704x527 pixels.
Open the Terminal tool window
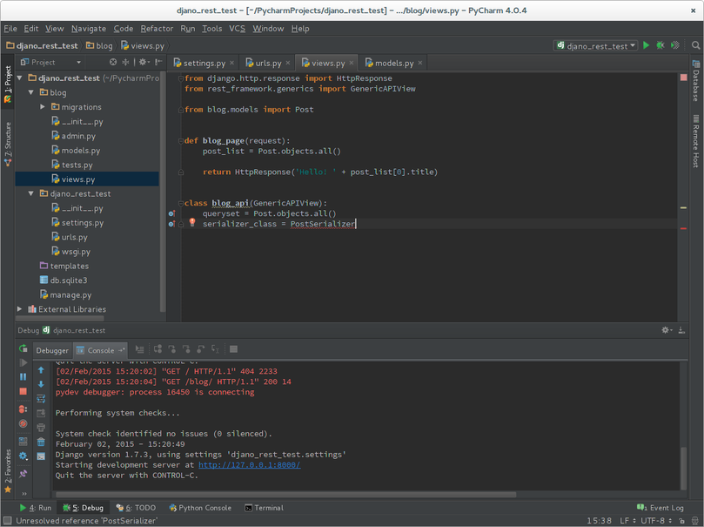point(264,507)
